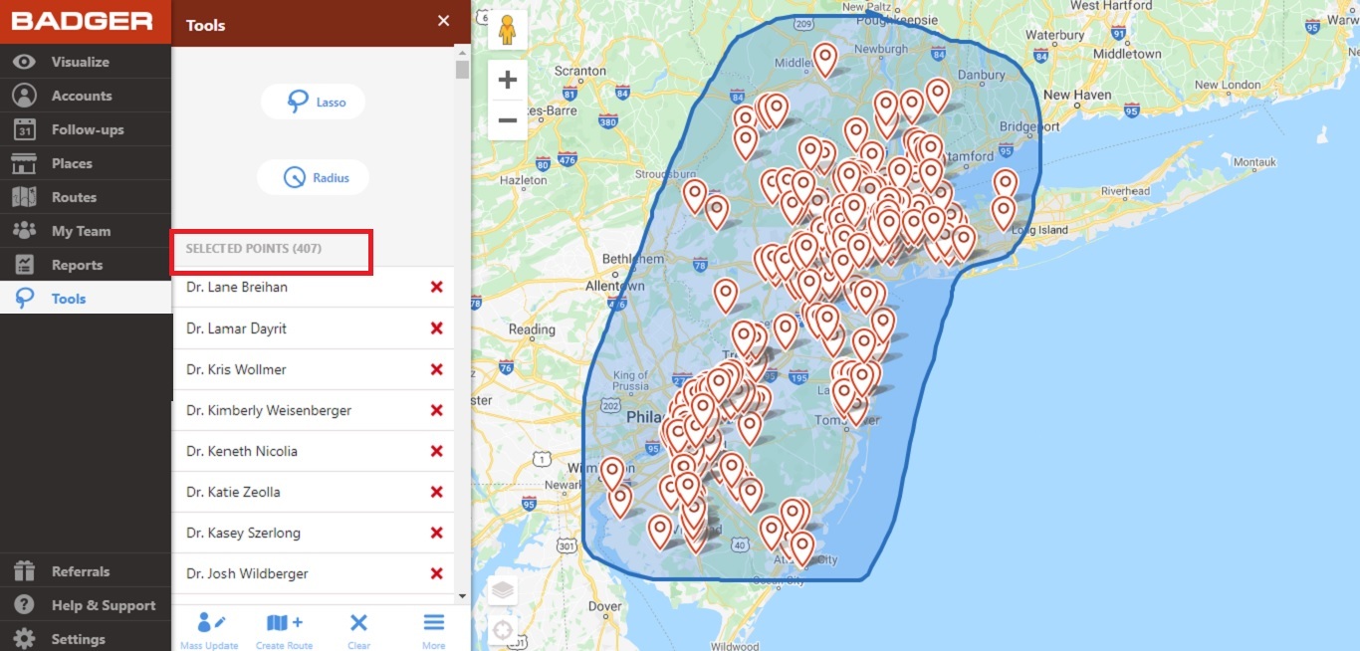Remove Dr. Kris Wollmer from selection

click(x=436, y=369)
